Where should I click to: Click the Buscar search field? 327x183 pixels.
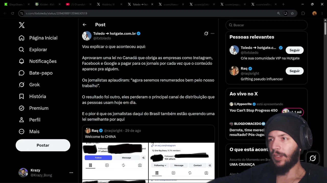[x=266, y=25]
